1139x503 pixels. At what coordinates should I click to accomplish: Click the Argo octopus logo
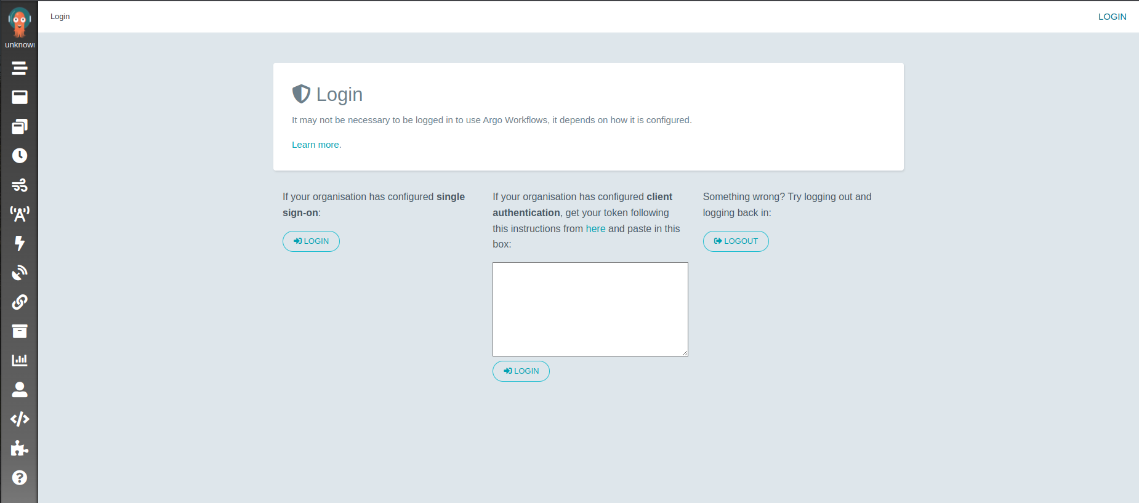pos(19,22)
